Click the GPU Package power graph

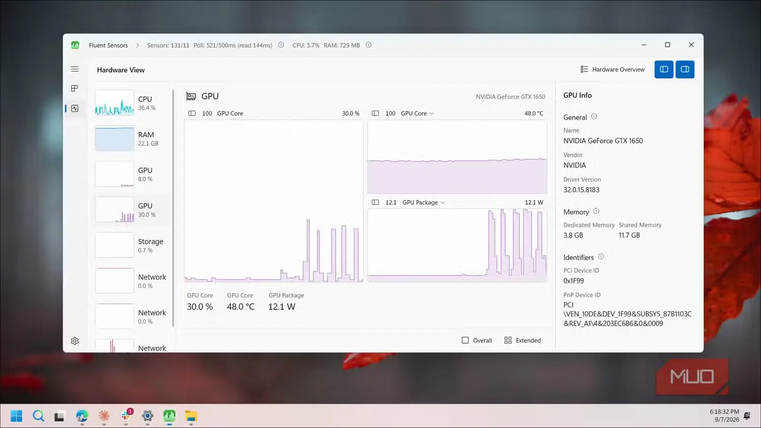(457, 245)
